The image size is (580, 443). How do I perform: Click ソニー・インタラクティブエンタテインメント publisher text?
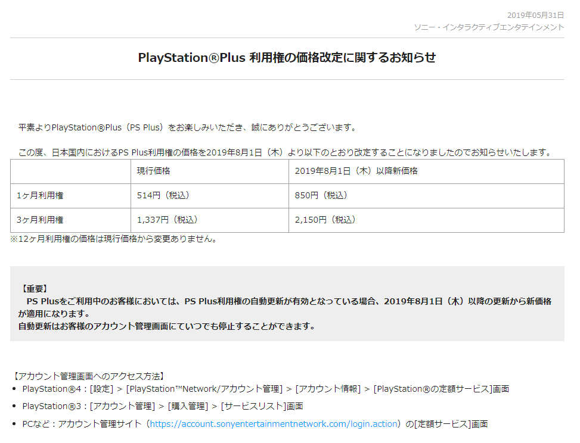pyautogui.click(x=489, y=27)
